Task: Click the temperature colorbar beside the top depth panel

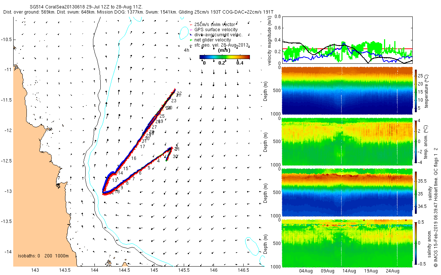Action: [x=416, y=90]
